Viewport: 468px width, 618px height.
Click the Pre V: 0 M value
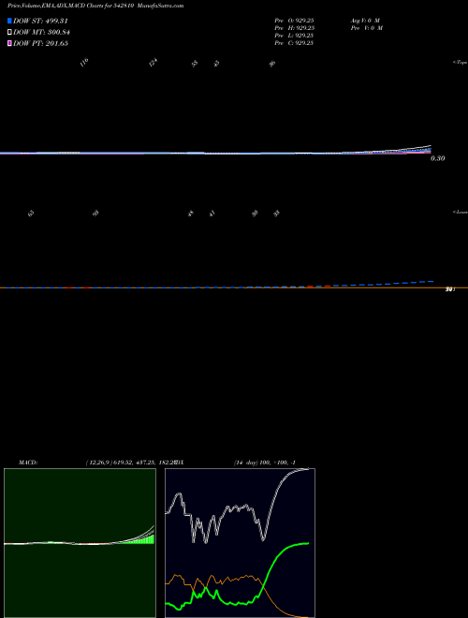point(366,27)
